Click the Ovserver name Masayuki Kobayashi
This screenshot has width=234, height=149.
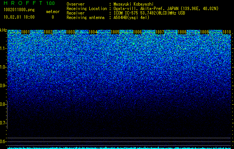pyautogui.click(x=134, y=4)
